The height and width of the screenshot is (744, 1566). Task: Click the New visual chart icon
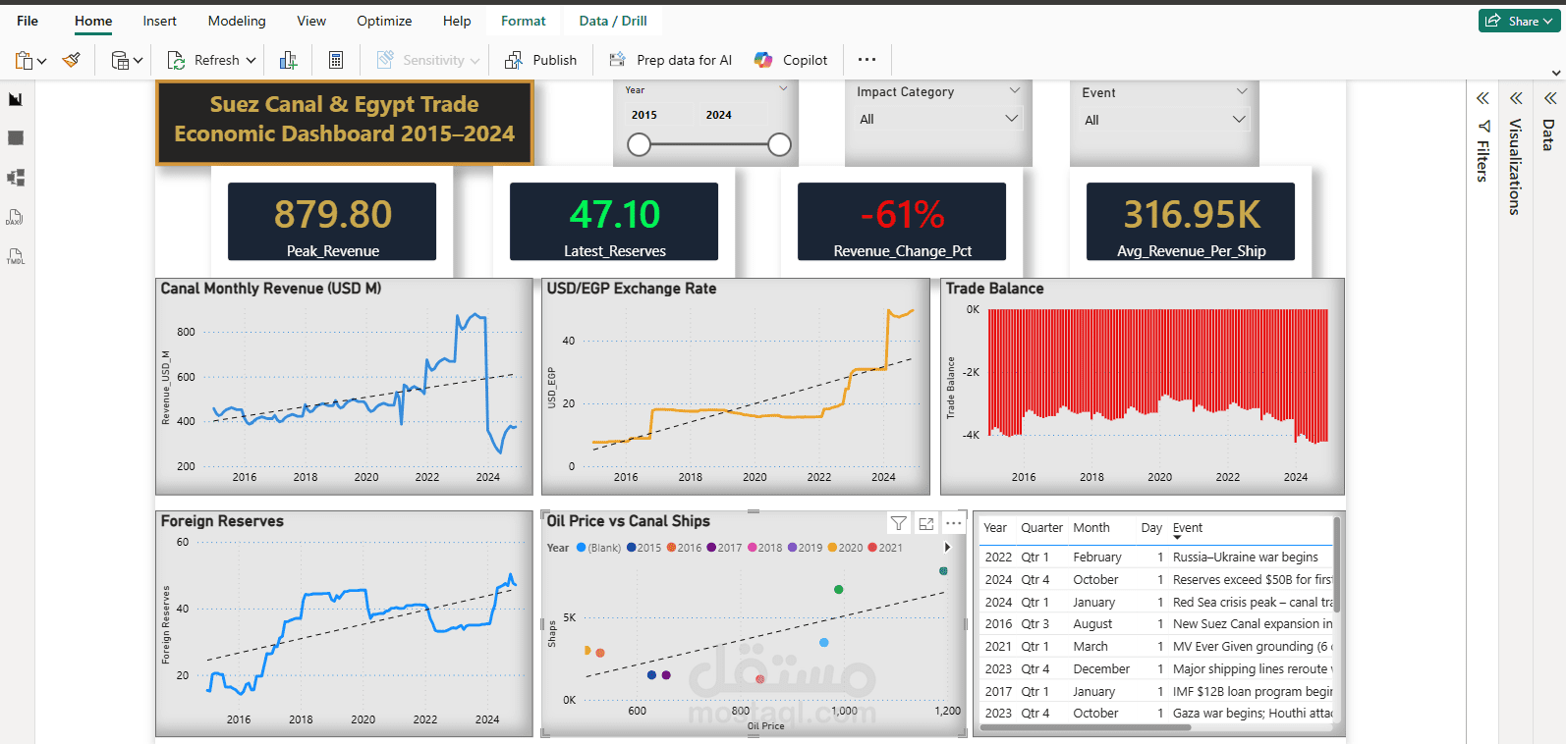(x=288, y=60)
